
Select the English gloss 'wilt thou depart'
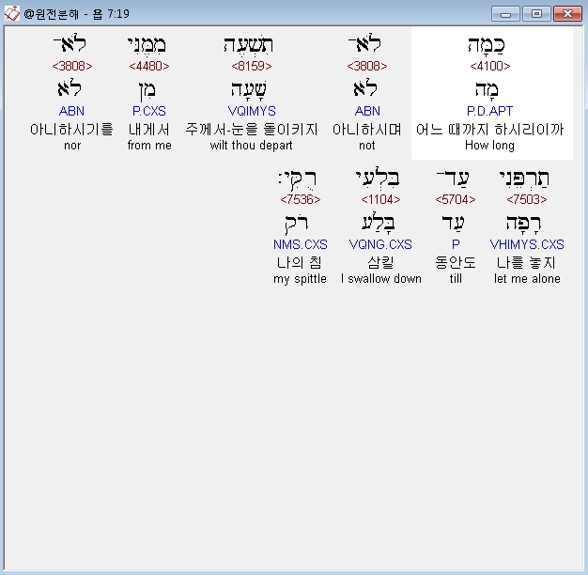point(251,145)
